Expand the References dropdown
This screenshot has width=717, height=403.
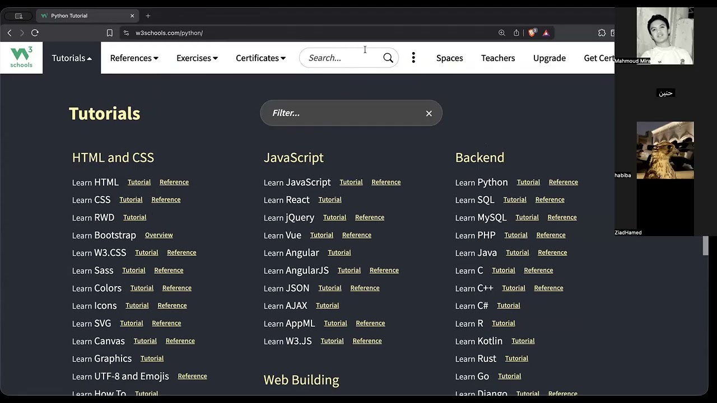tap(134, 58)
